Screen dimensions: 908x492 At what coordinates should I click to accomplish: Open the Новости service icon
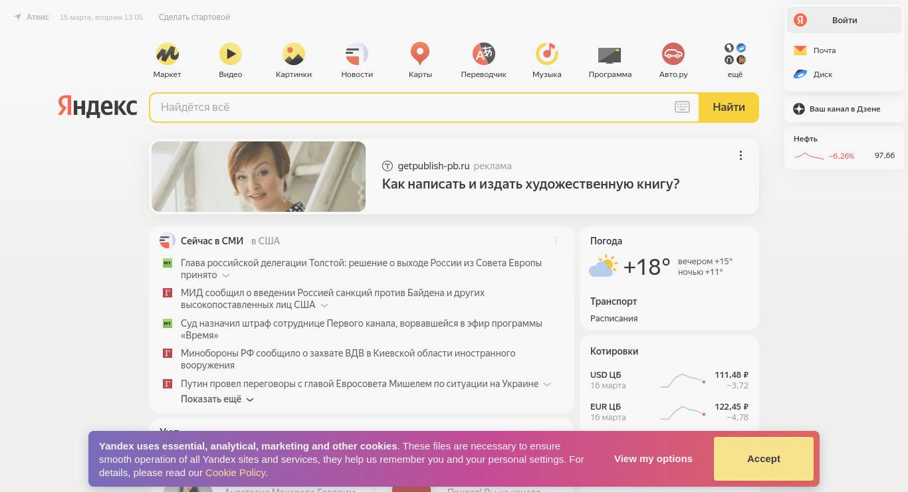357,54
